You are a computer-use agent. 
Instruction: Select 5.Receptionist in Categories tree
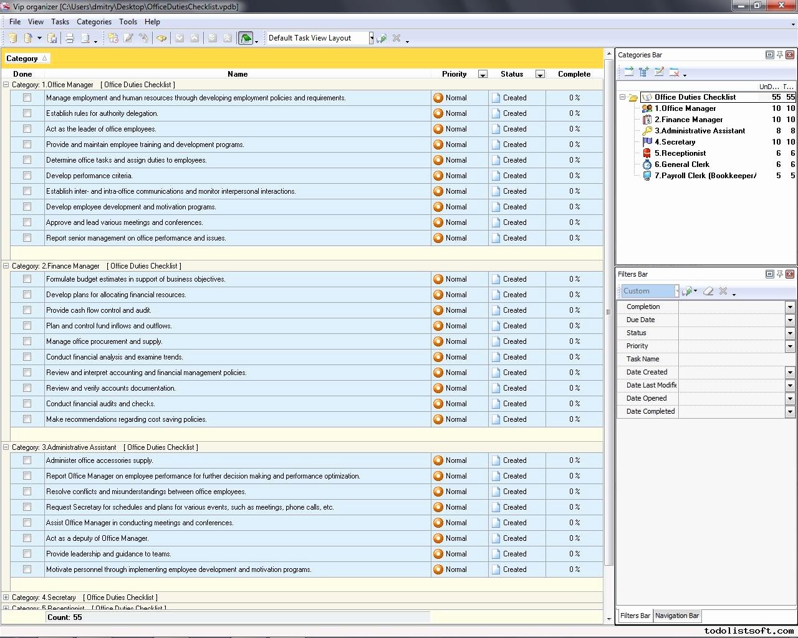(x=680, y=153)
